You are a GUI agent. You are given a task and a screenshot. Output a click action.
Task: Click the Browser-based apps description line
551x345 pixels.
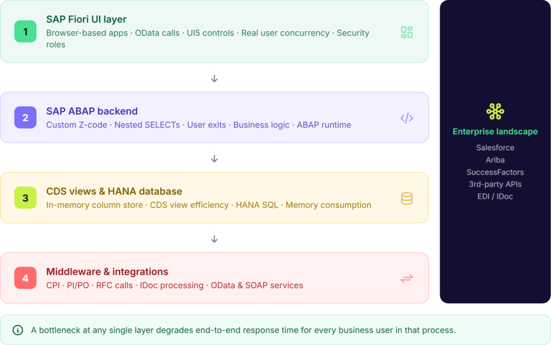click(208, 39)
